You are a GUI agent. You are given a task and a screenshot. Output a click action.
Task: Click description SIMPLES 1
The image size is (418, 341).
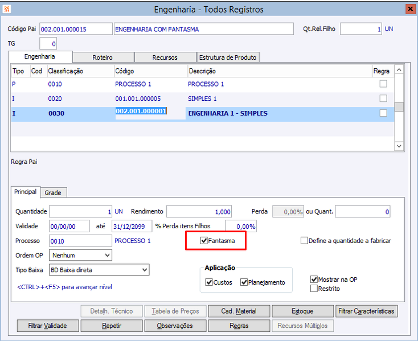[202, 98]
